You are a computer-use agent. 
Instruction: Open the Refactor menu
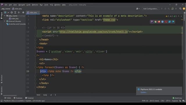click(35, 5)
